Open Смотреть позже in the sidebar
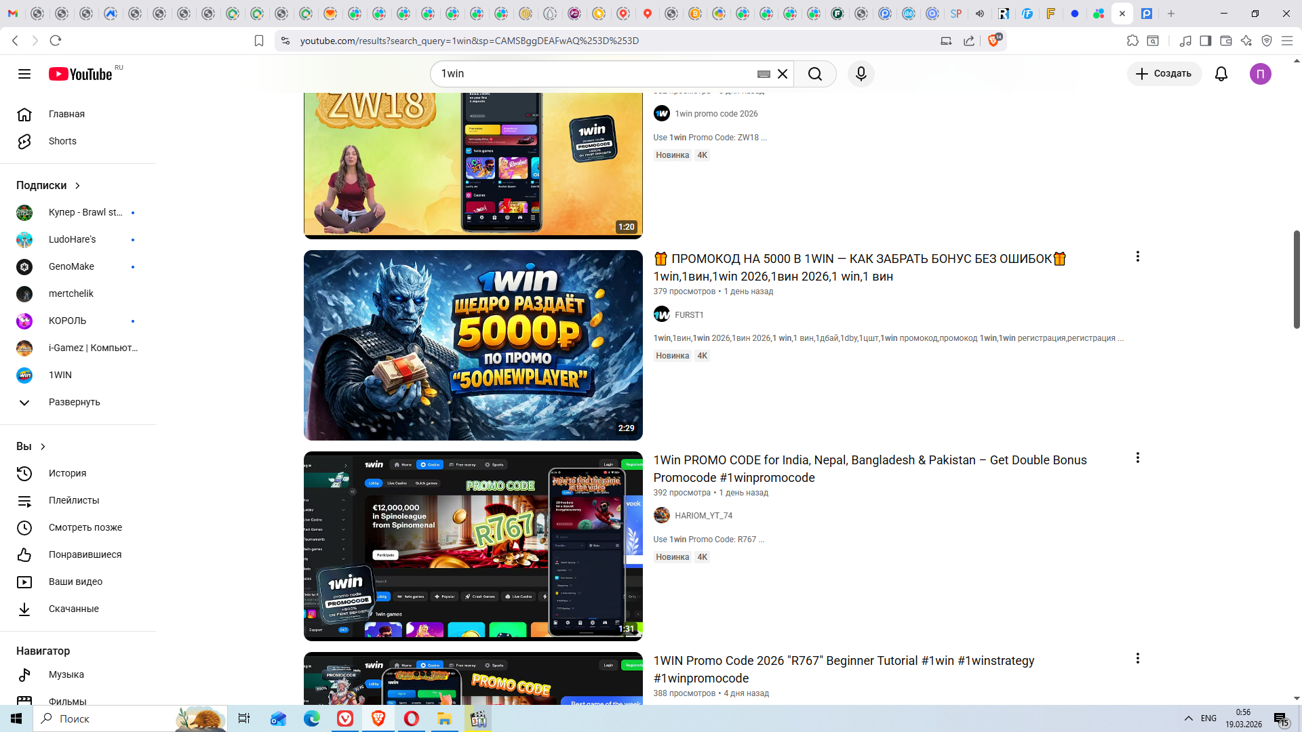The height and width of the screenshot is (732, 1302). [85, 527]
